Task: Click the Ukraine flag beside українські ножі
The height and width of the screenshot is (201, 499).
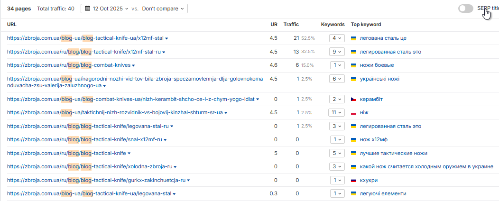Action: coord(353,79)
